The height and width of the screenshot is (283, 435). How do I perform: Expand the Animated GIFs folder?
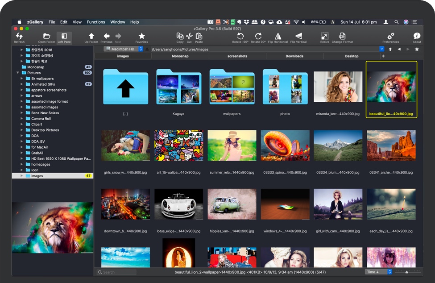coord(22,84)
